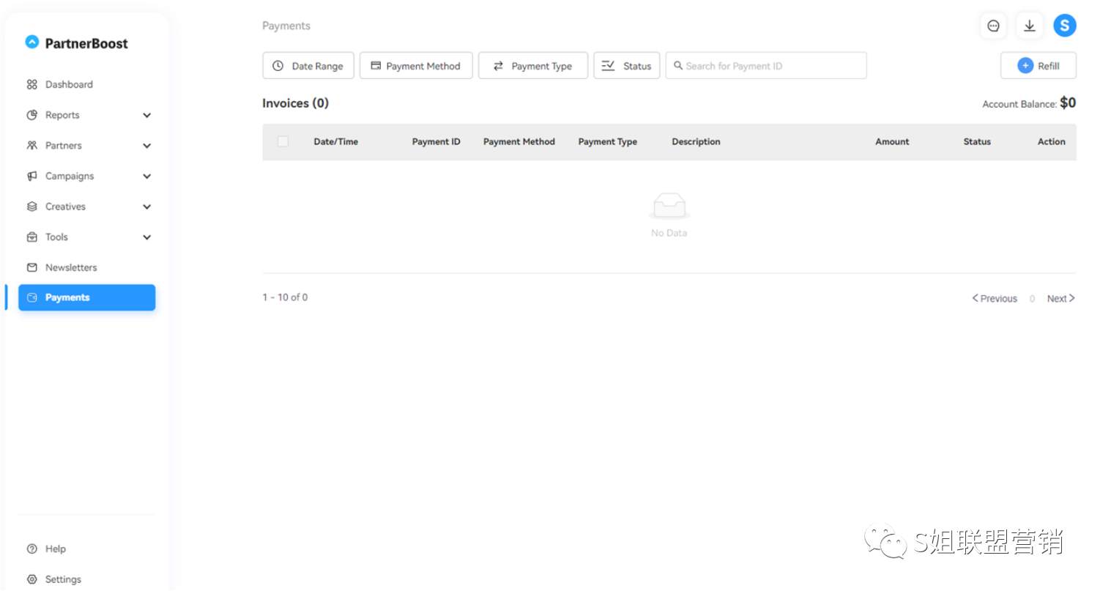Open the chat messages icon

pos(993,26)
